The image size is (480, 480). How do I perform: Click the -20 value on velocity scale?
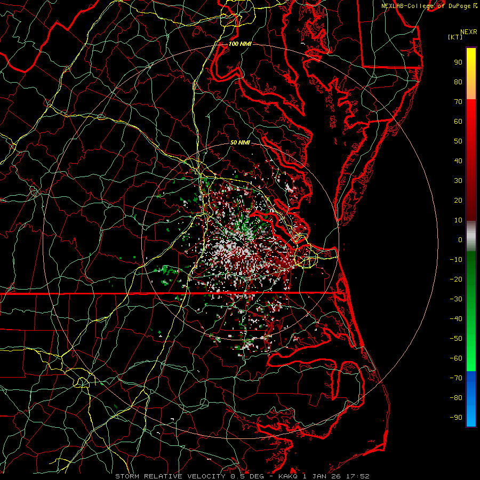(x=456, y=279)
